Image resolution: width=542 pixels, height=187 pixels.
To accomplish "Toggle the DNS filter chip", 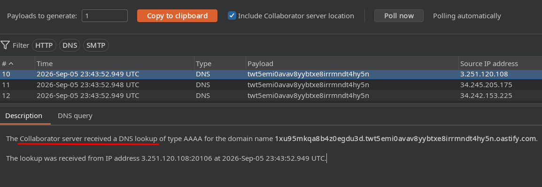I will click(x=70, y=45).
